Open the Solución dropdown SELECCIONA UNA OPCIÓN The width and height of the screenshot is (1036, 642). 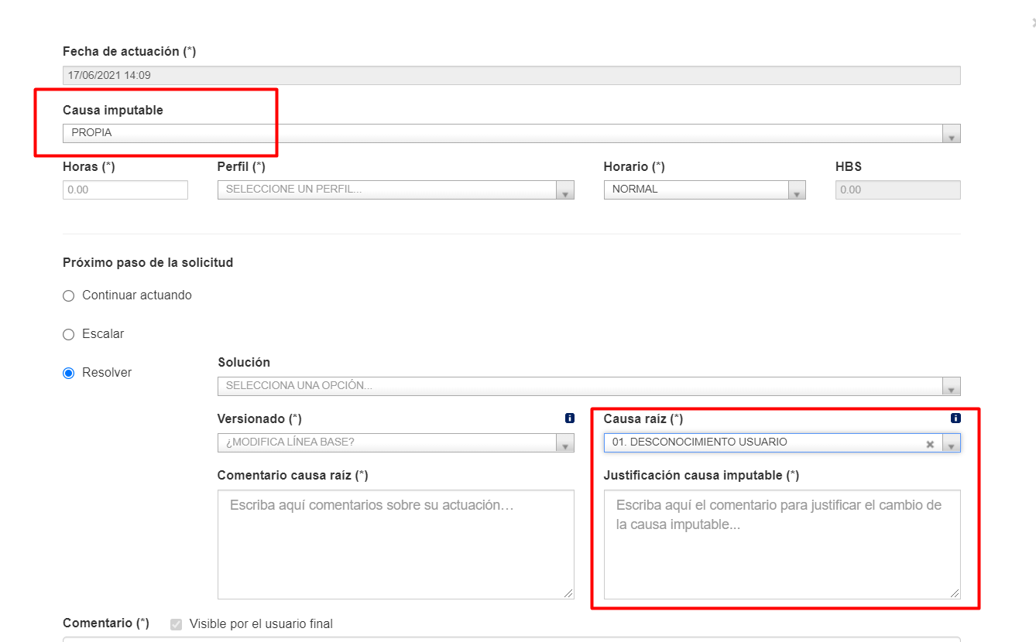[x=588, y=386]
